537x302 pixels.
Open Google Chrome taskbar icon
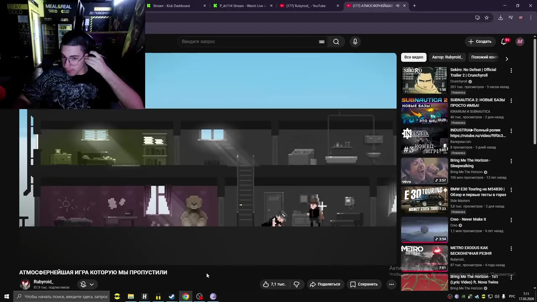click(185, 297)
